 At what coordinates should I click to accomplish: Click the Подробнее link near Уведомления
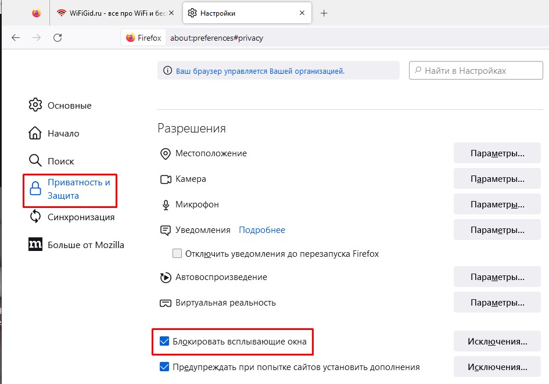(262, 230)
